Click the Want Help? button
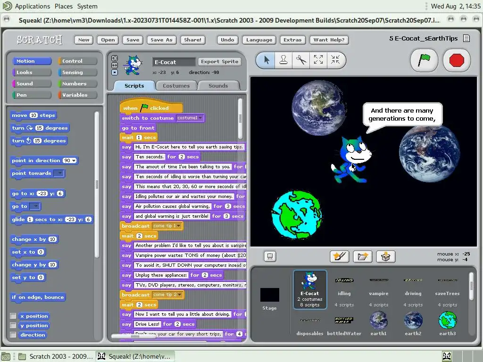Screen dimensions: 483x362 (x=329, y=40)
